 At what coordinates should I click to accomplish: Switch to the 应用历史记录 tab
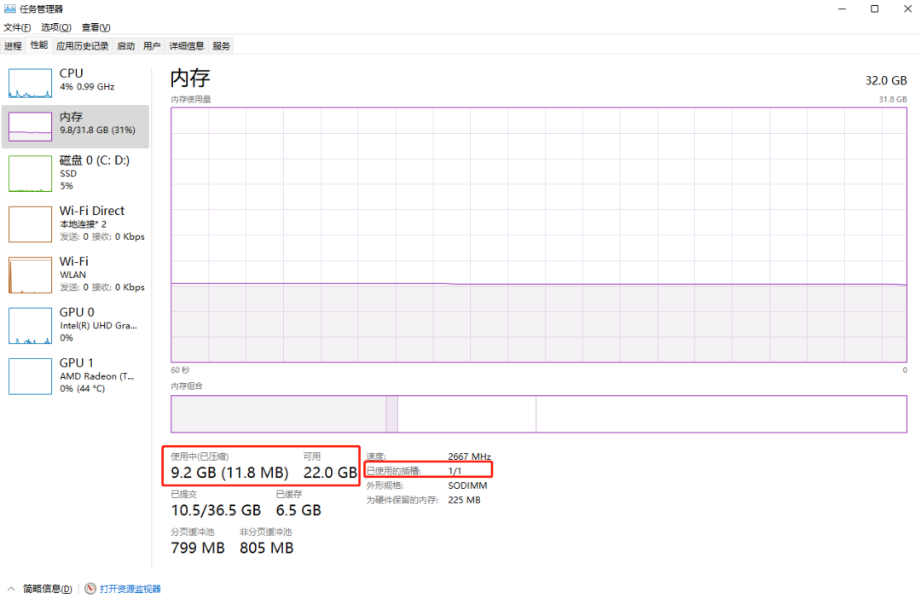[83, 46]
